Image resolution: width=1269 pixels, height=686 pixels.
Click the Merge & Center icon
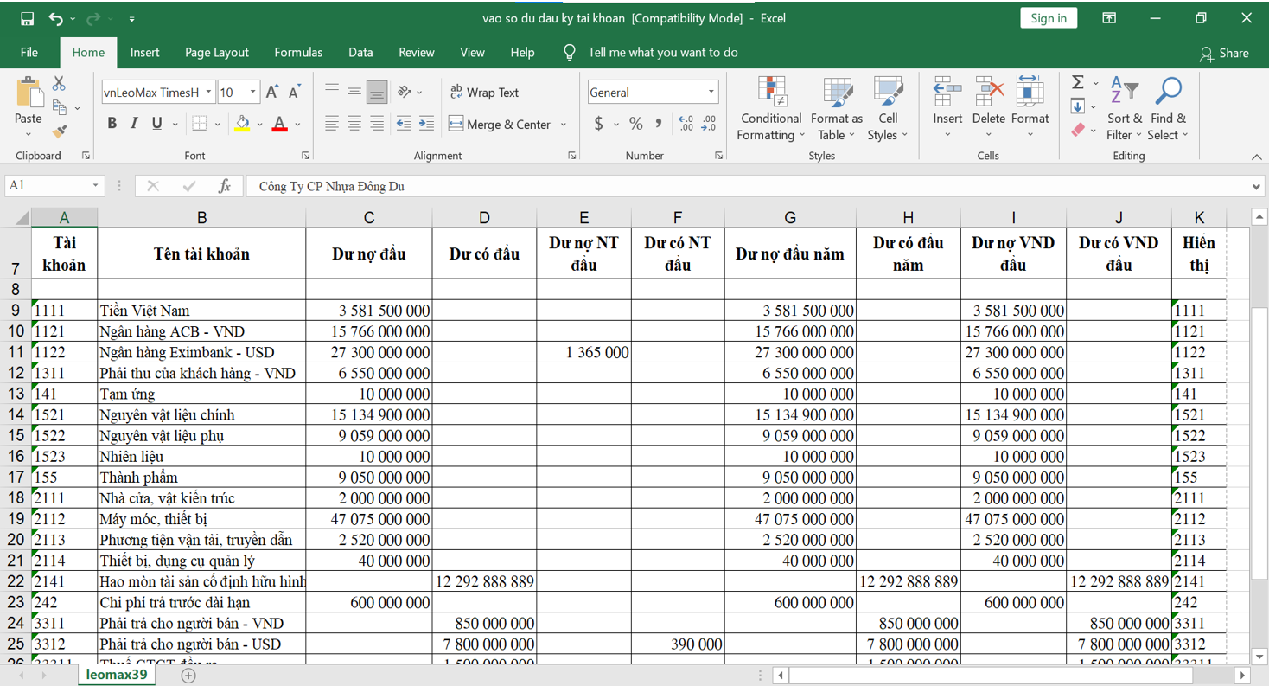click(456, 125)
